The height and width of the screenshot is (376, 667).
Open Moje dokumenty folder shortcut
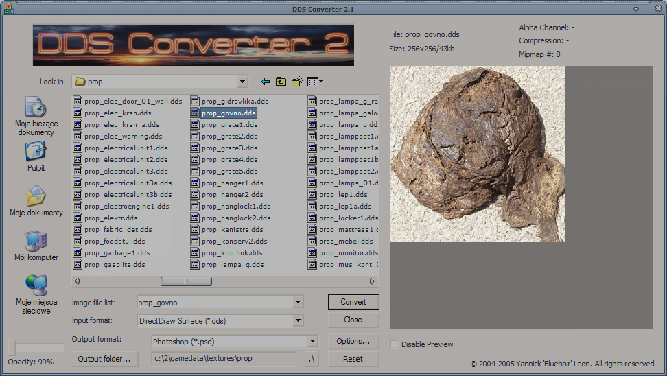click(x=36, y=202)
